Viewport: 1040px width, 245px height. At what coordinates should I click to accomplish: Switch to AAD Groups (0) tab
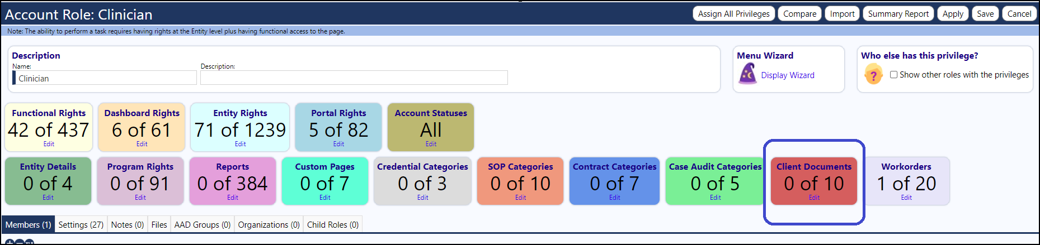pos(203,224)
